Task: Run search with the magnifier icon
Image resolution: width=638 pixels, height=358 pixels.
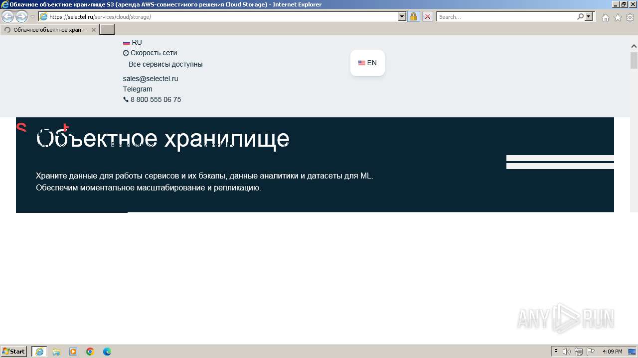Action: 581,16
